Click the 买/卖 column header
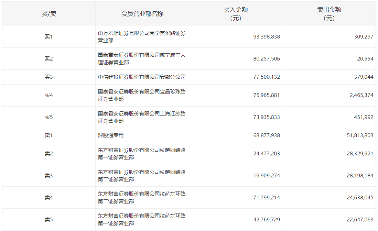Viewport: 378px width, 231px height. pyautogui.click(x=49, y=14)
